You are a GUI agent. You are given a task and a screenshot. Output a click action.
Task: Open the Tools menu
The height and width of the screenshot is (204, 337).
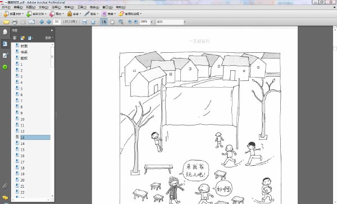coord(81,7)
